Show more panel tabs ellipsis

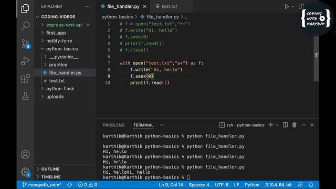[x=162, y=125]
